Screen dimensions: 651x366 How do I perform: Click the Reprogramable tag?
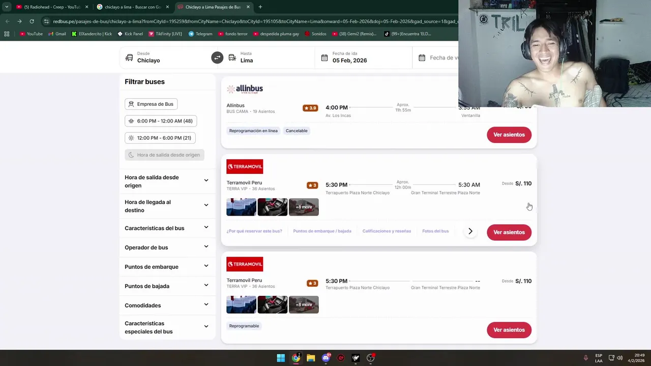point(244,326)
